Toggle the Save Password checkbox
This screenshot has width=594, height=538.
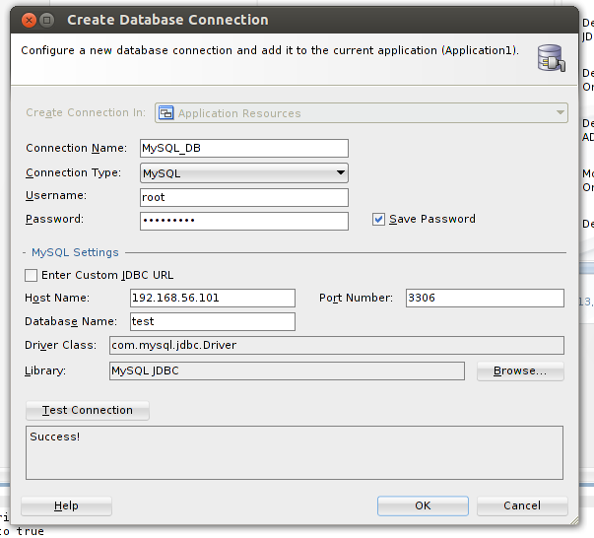pos(378,220)
